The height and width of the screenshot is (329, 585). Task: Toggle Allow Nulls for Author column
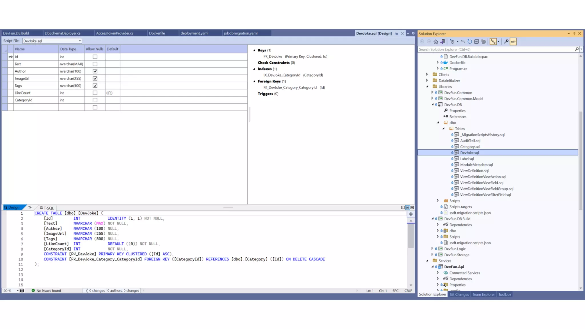[95, 71]
